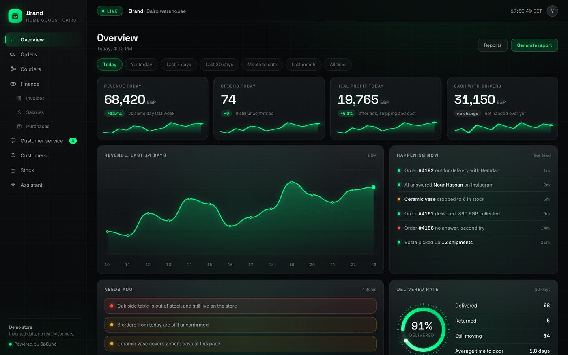Click the green Brand logo icon
This screenshot has width=568, height=355.
[x=15, y=16]
